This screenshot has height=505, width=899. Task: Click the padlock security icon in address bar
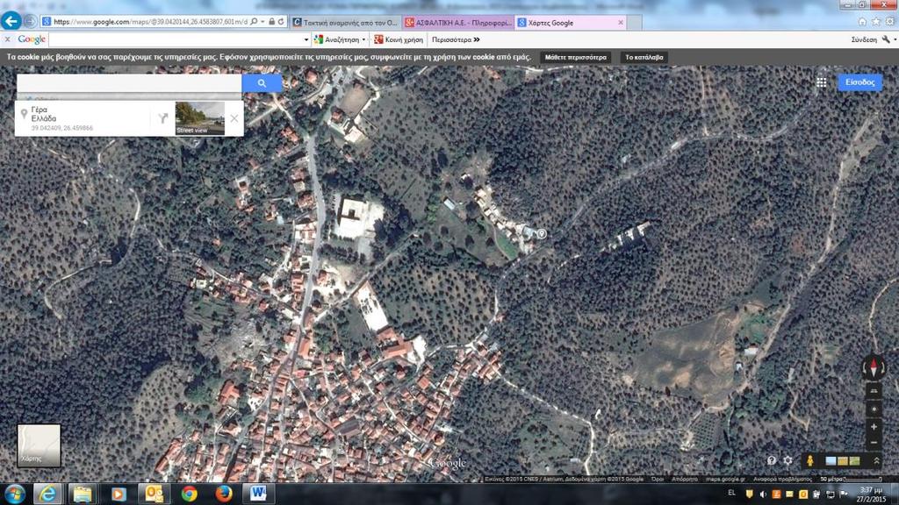coord(272,22)
